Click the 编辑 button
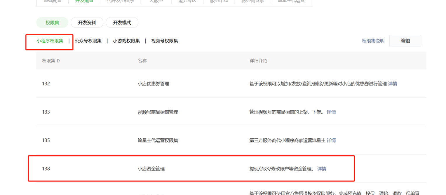This screenshot has width=446, height=195. pos(405,41)
